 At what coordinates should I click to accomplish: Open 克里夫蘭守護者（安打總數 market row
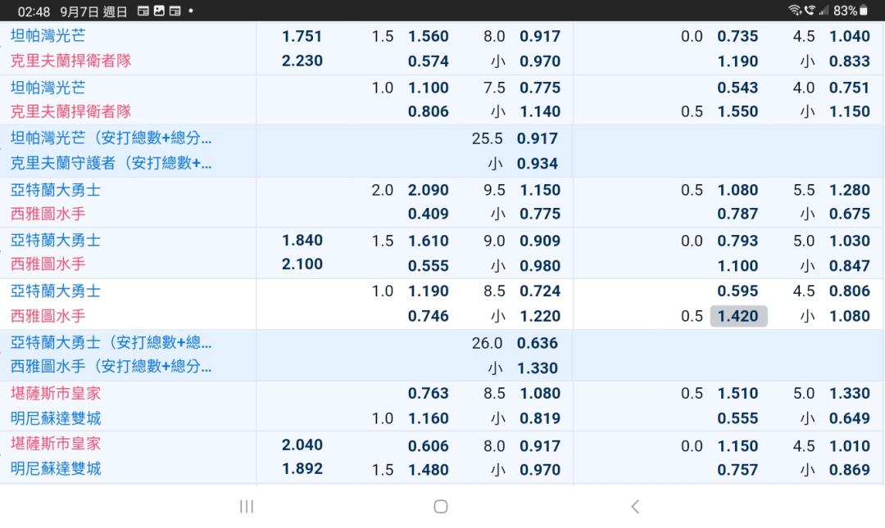(x=111, y=163)
